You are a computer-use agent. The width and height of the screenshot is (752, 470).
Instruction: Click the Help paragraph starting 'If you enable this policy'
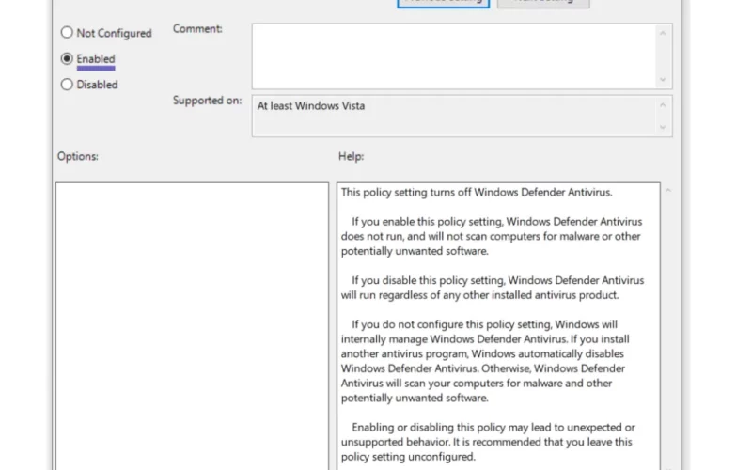coord(492,236)
